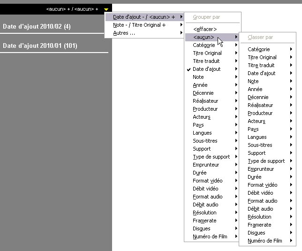
Task: Pick Réalisateur in Grouper par menu
Action: [x=211, y=101]
